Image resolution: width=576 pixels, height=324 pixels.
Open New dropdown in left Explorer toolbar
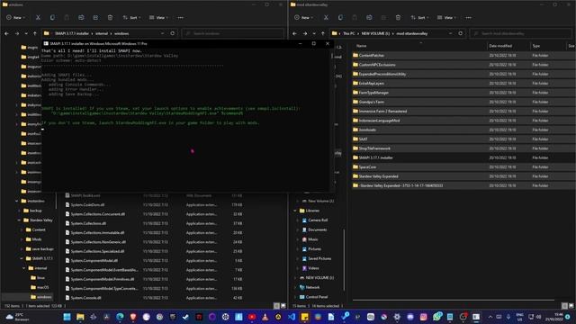pos(15,17)
